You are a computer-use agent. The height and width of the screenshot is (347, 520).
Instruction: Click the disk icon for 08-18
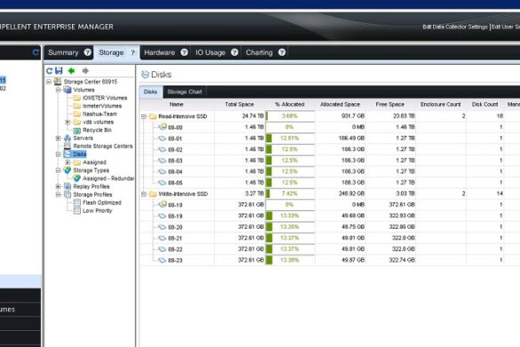(163, 205)
